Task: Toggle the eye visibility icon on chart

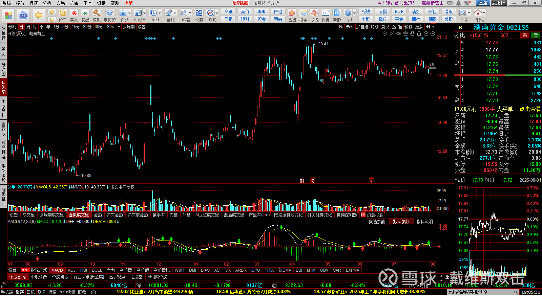Action: tap(399, 33)
